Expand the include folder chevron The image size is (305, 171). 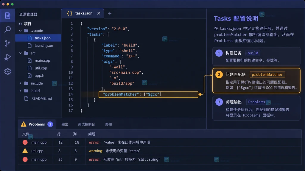pyautogui.click(x=21, y=83)
